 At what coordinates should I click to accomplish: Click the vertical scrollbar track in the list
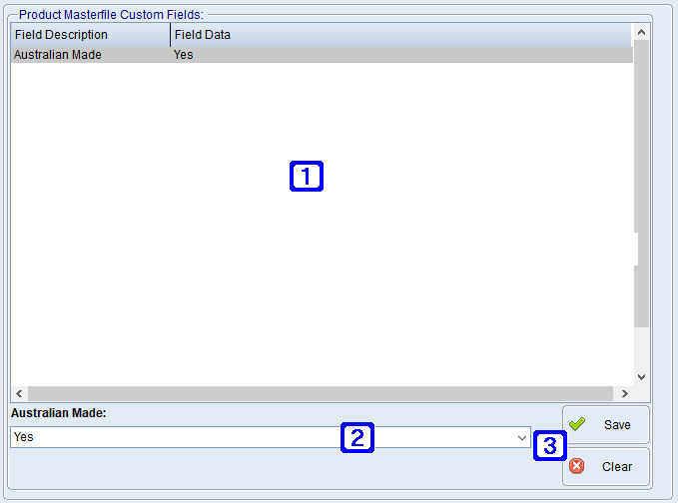point(641,200)
